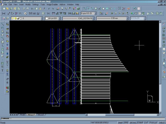Viewport: 166px width, 124px height.
Task: Click the Zoom Out magnifier icon
Action: point(116,14)
